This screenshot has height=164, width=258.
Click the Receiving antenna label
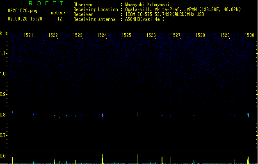94,19
